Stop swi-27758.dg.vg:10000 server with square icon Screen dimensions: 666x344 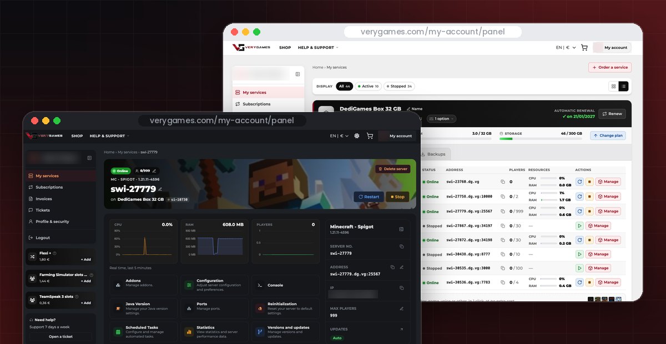589,196
